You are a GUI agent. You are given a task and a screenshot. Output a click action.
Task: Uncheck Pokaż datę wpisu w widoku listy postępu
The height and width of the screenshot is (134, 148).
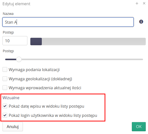[5, 106]
